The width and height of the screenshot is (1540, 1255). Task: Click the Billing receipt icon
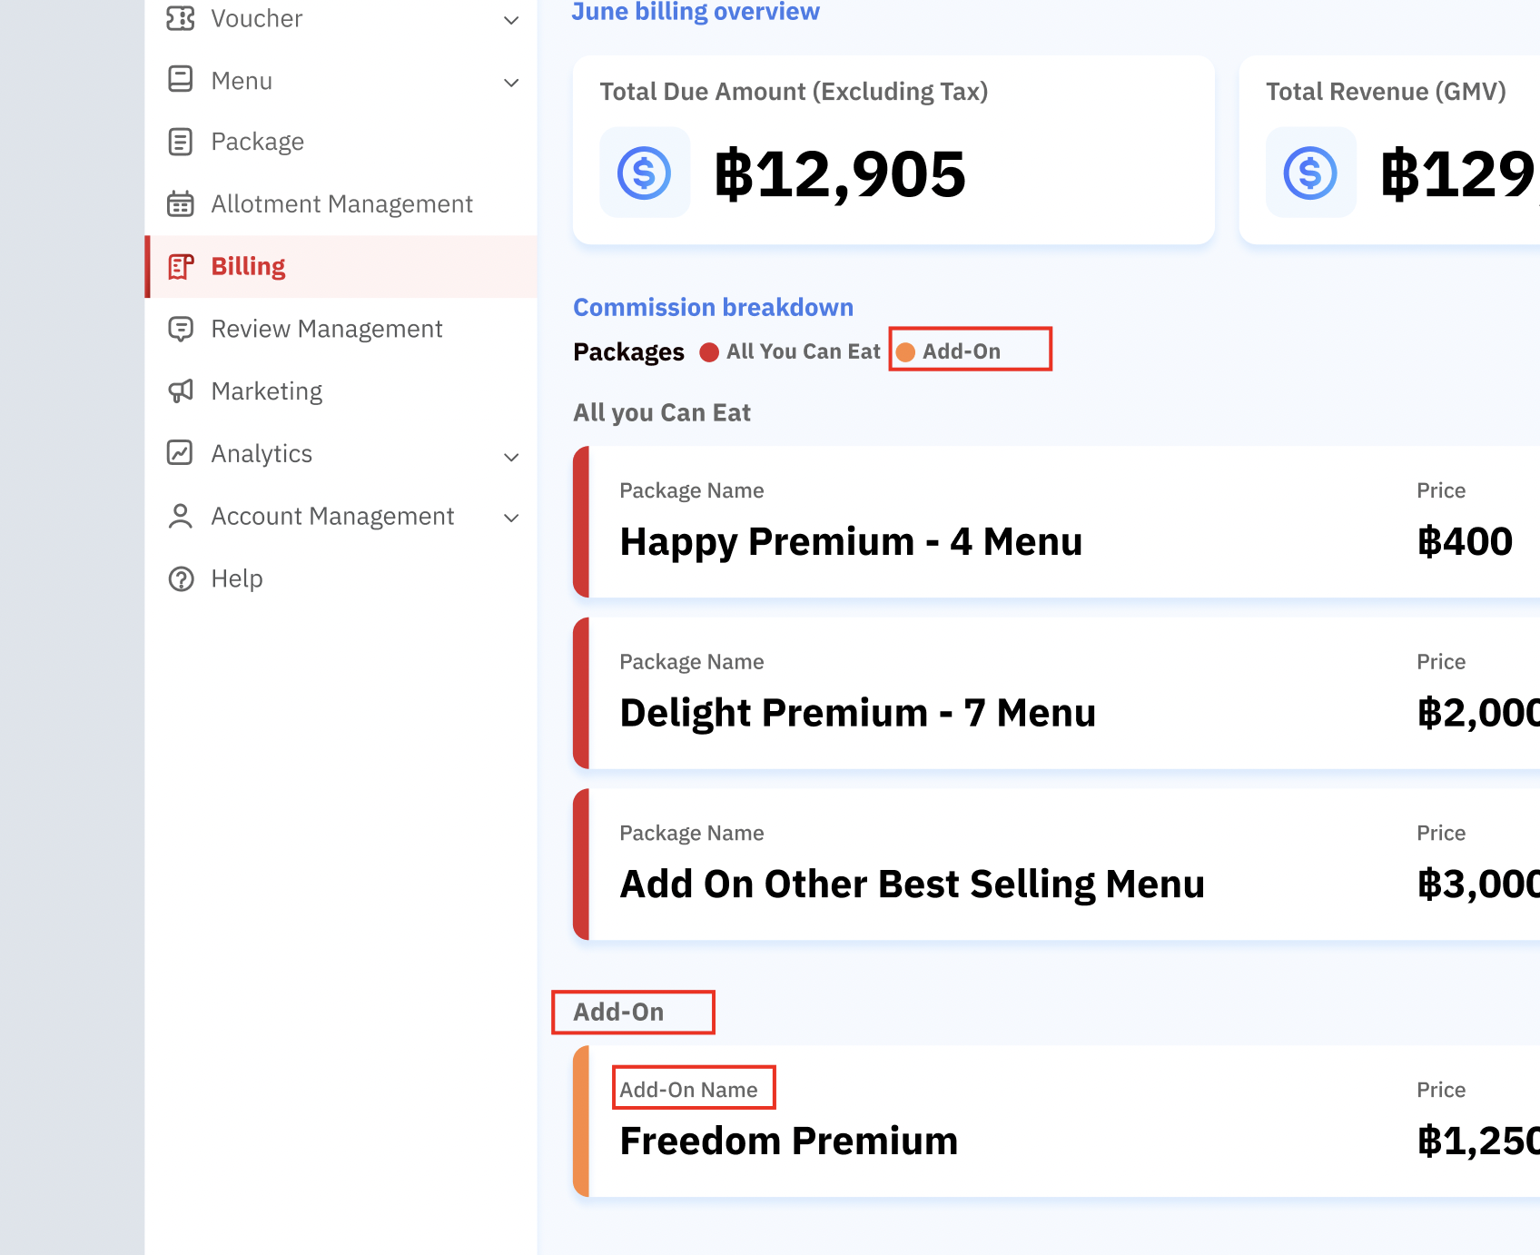tap(181, 266)
